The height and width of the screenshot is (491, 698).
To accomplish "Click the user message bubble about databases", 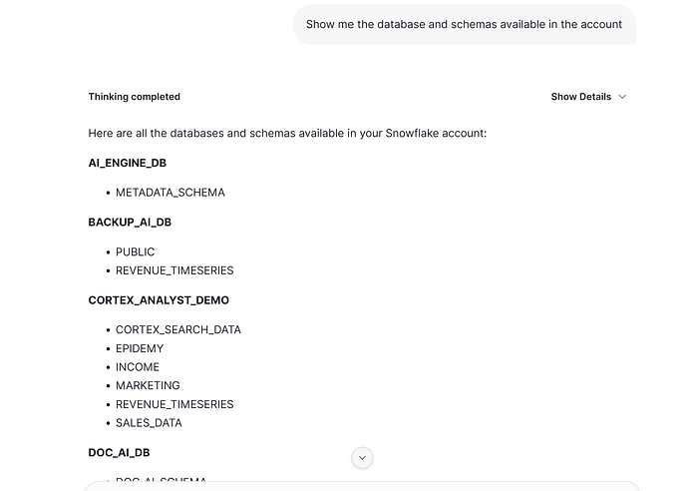I will 464,24.
